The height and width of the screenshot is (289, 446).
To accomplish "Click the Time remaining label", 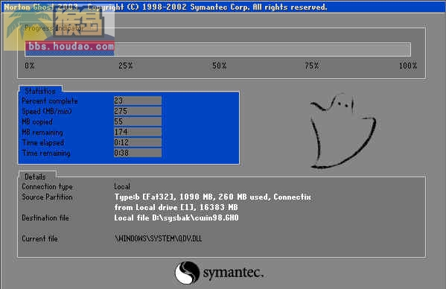I will coord(46,153).
